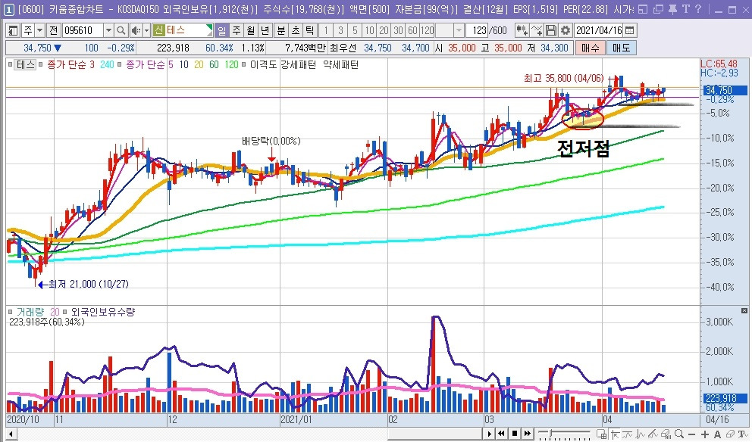
Task: Click the date field 2021/04/16
Action: coord(599,30)
